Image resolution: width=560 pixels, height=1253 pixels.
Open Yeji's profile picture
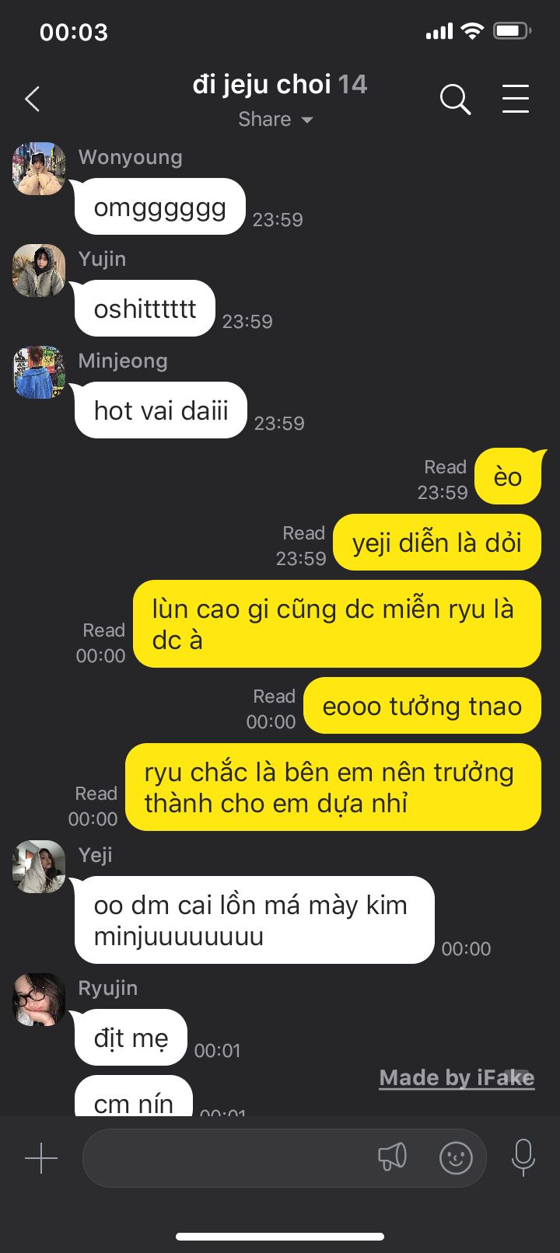[39, 867]
